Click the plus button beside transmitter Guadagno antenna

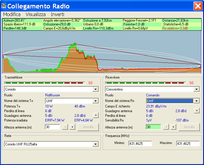pos(96,115)
